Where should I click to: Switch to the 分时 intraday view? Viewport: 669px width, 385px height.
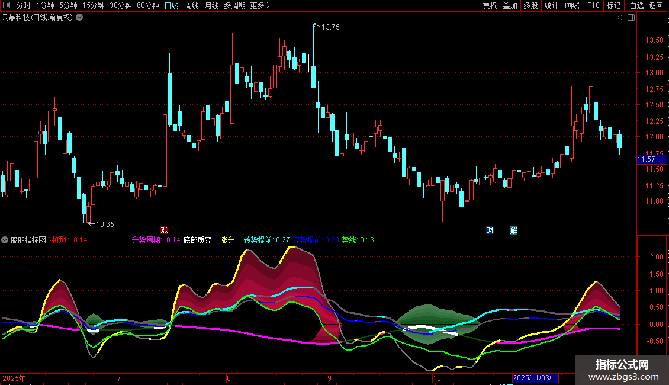coord(23,6)
